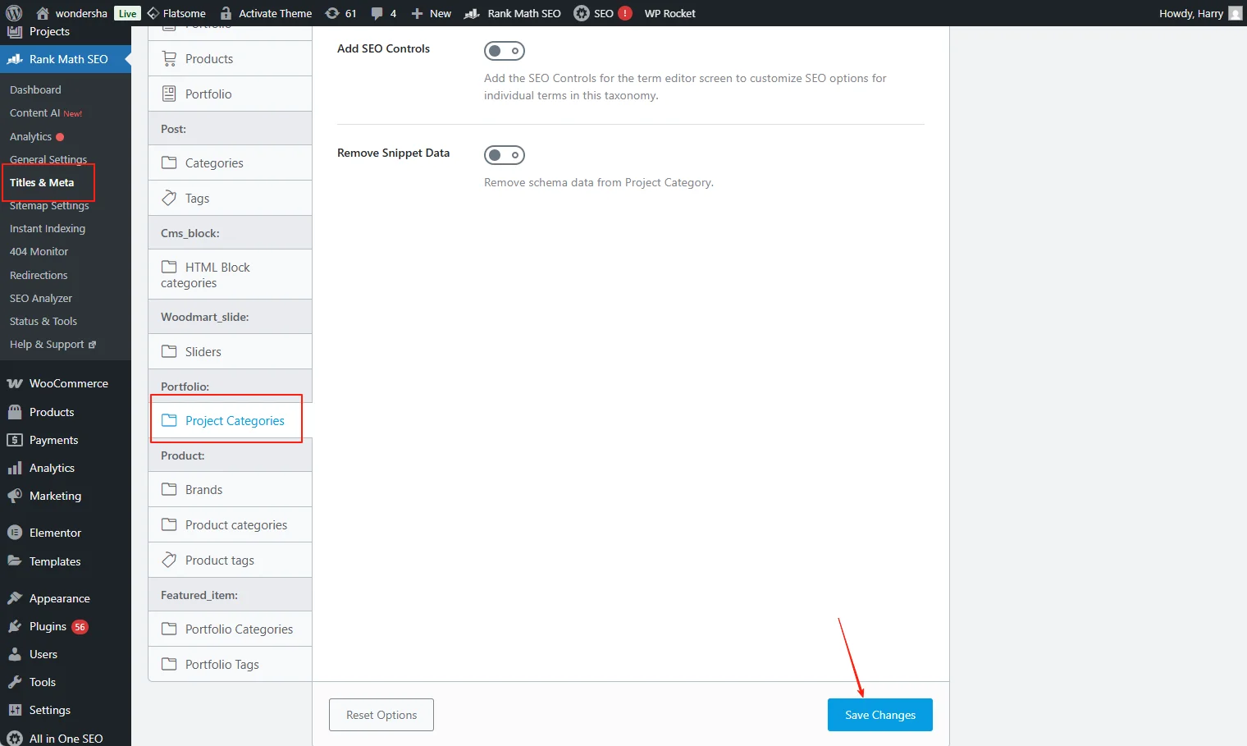Click the Settings sliders icon in sidebar
The image size is (1247, 746).
[15, 710]
